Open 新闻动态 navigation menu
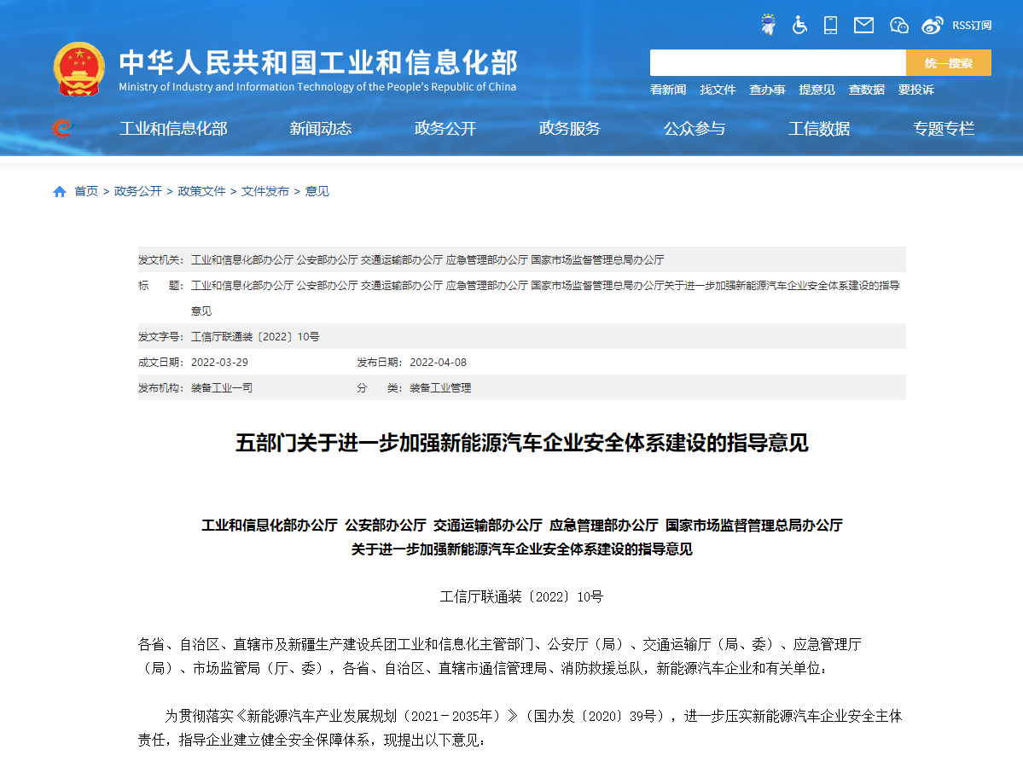The image size is (1023, 767). (x=321, y=129)
